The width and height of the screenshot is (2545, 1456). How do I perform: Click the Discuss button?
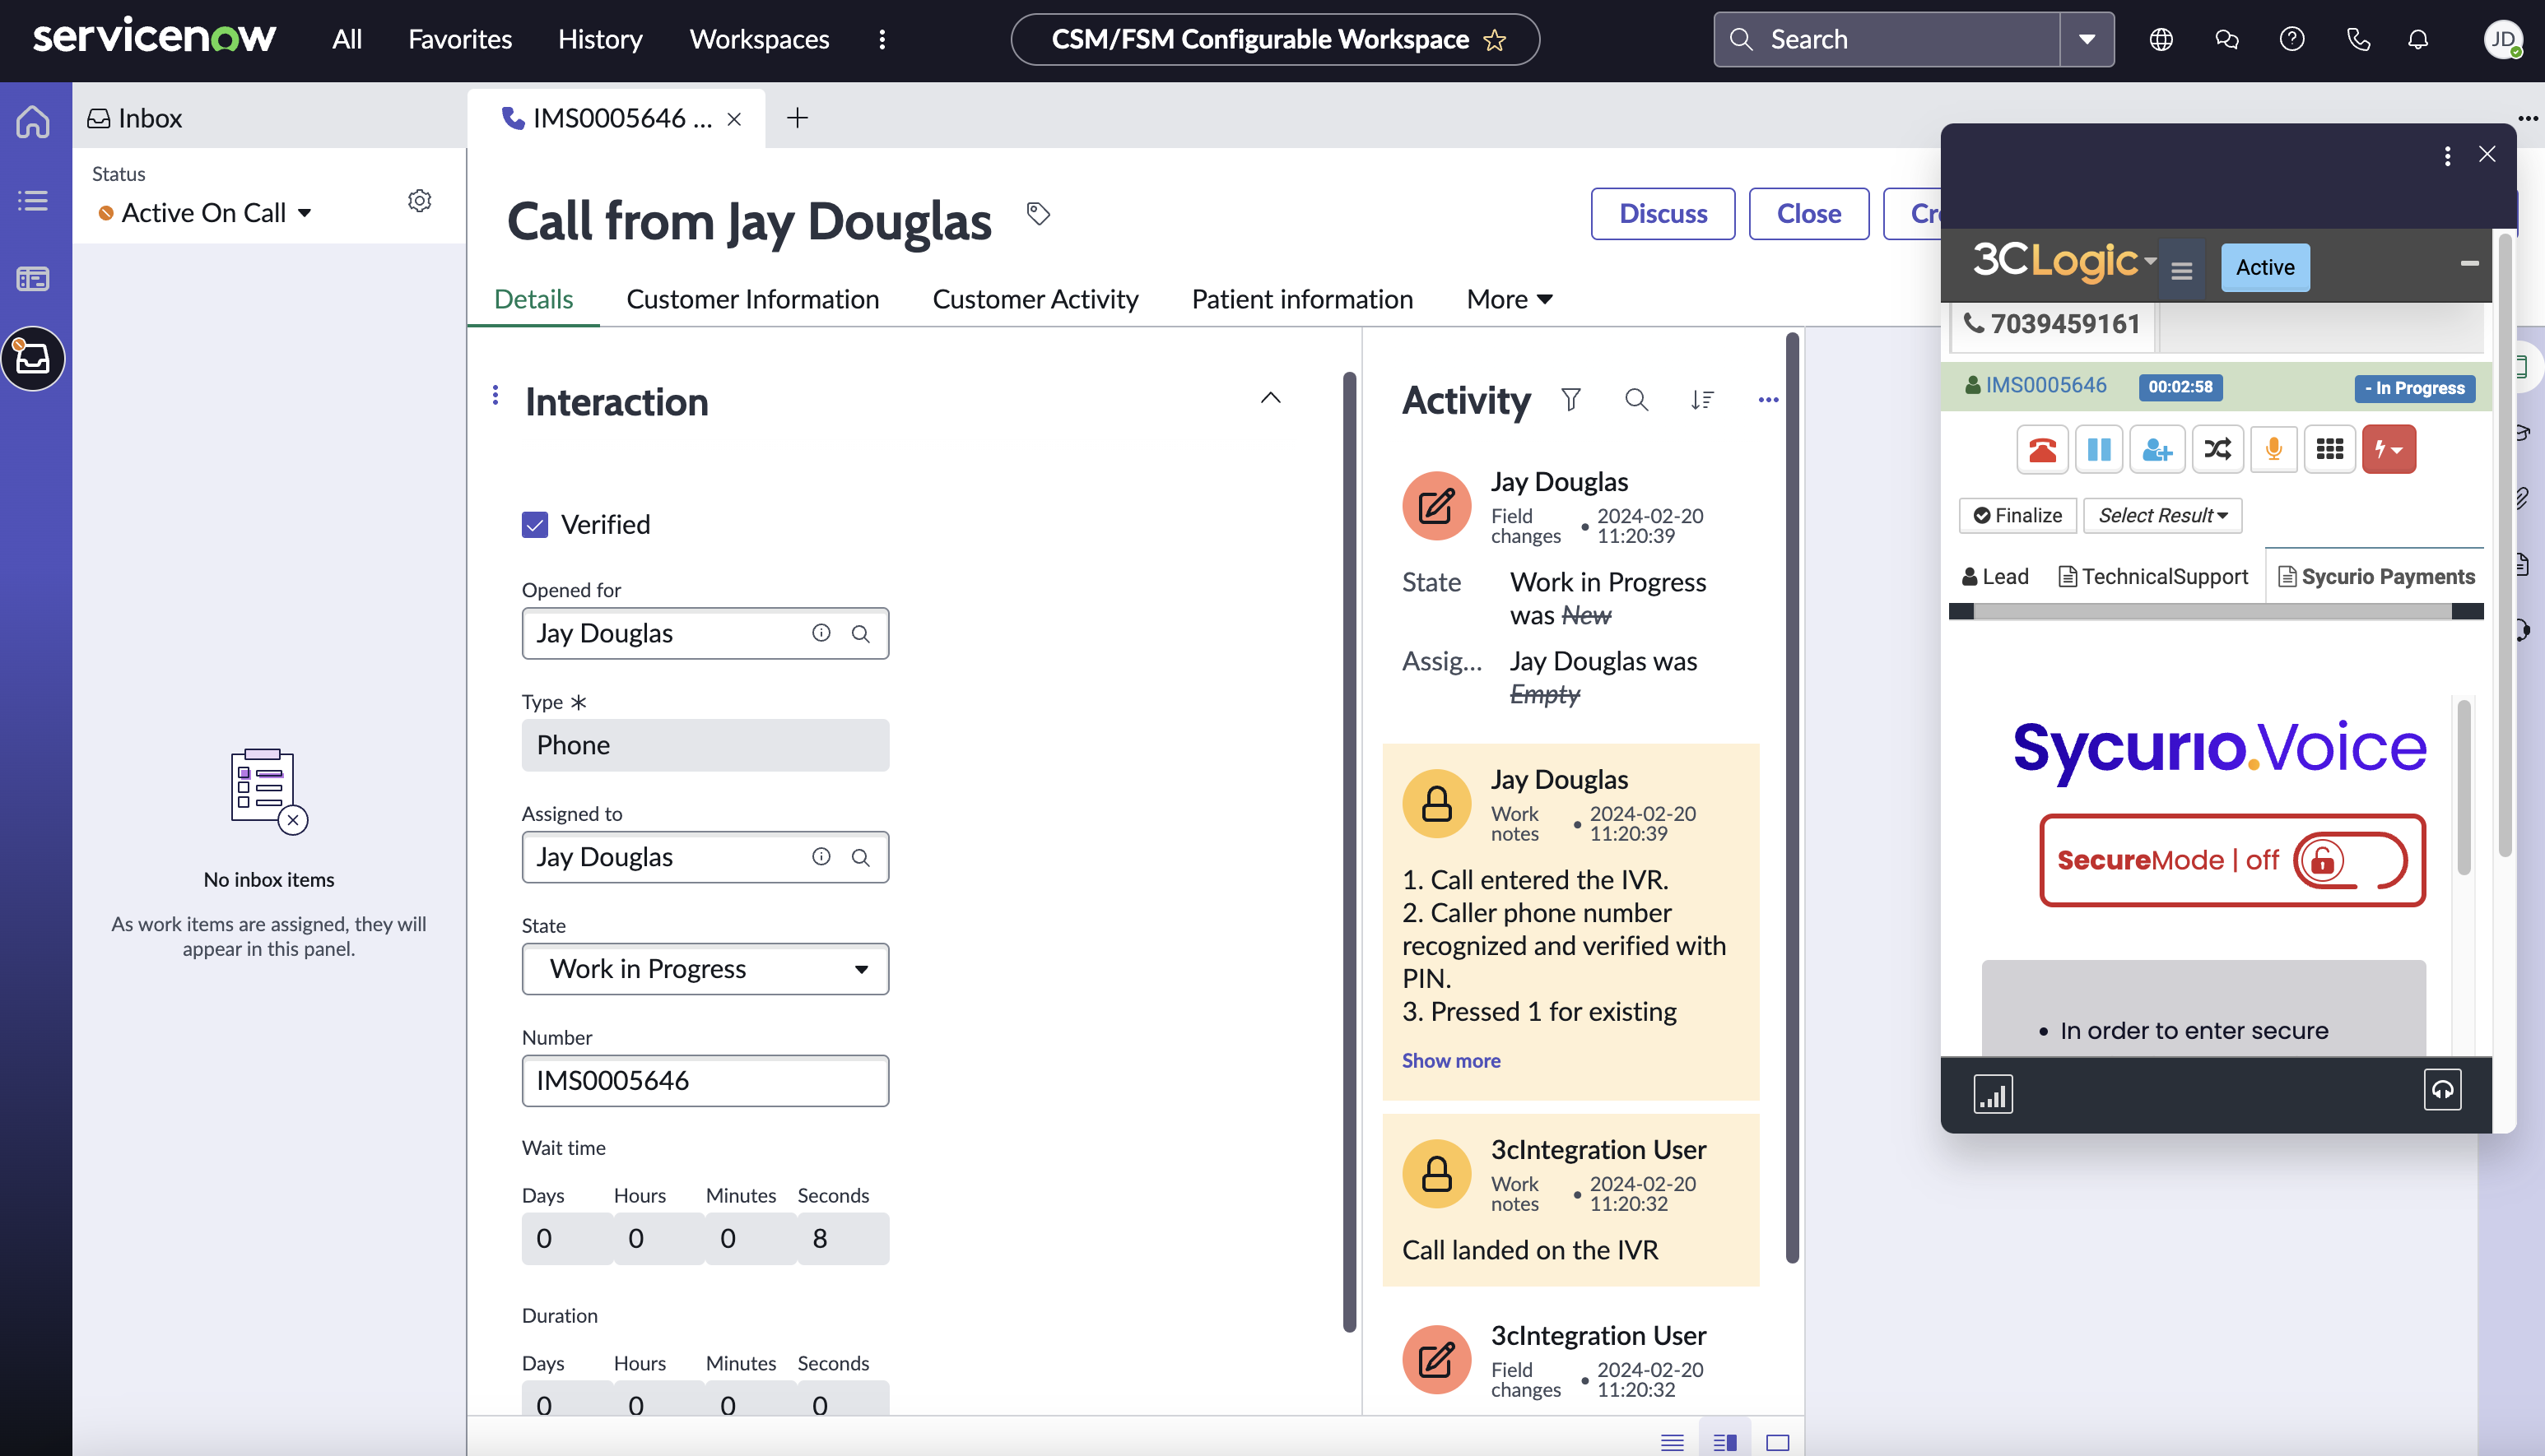coord(1663,213)
